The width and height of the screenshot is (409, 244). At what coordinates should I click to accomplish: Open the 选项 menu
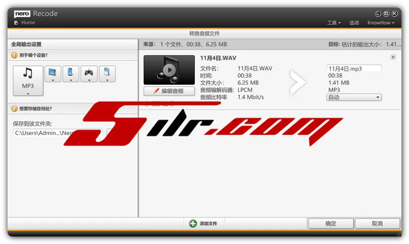pos(354,23)
